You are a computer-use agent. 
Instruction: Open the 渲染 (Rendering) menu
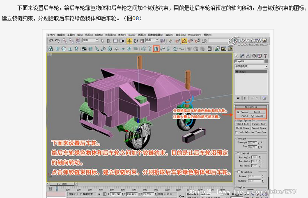[x=169, y=35]
